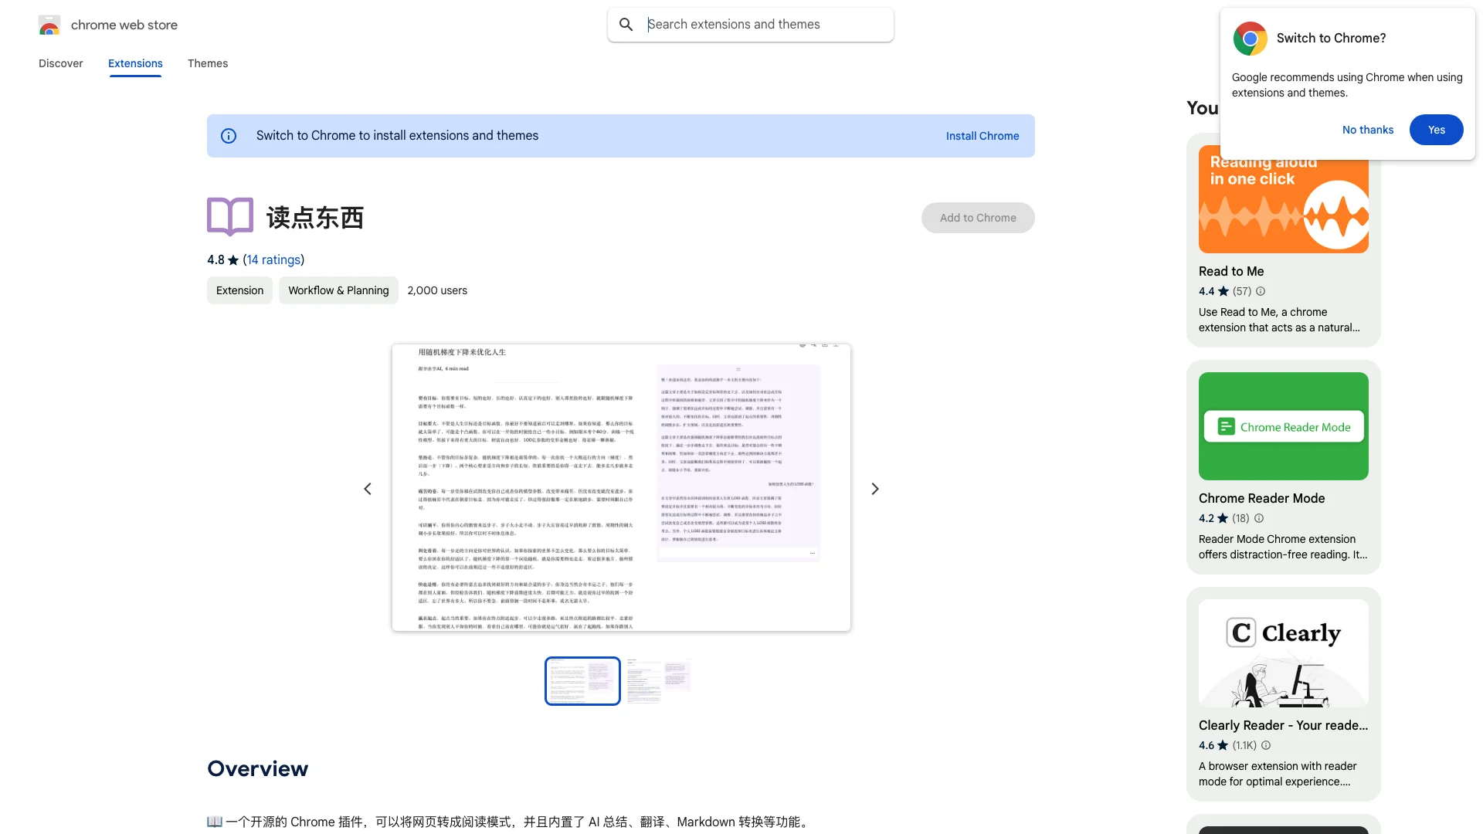Select the second screenshot thumbnail
The width and height of the screenshot is (1483, 834).
[659, 681]
